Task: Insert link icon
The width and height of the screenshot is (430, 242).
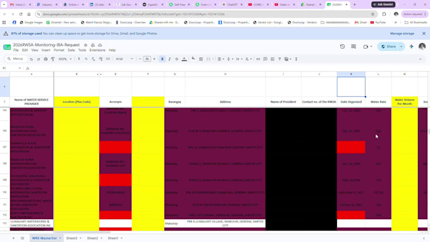Action: 258,59
